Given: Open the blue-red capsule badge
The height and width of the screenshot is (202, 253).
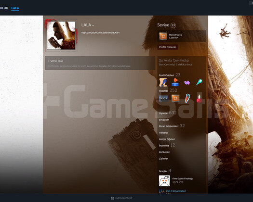Looking at the screenshot, I should (x=187, y=98).
